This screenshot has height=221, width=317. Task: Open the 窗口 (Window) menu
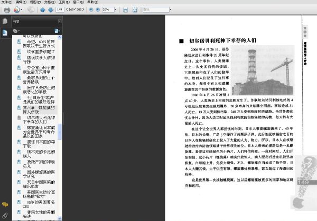pos(79,2)
